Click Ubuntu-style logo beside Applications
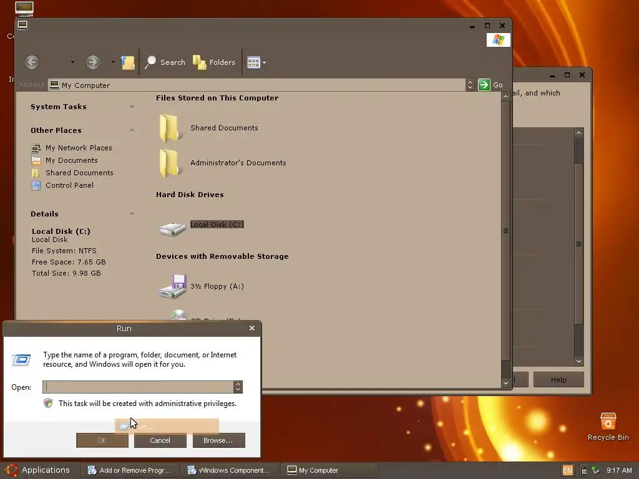 [11, 470]
